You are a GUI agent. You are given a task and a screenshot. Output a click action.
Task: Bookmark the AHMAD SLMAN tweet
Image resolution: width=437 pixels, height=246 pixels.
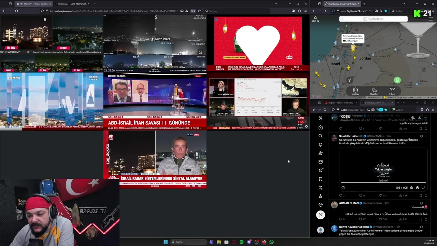click(421, 219)
